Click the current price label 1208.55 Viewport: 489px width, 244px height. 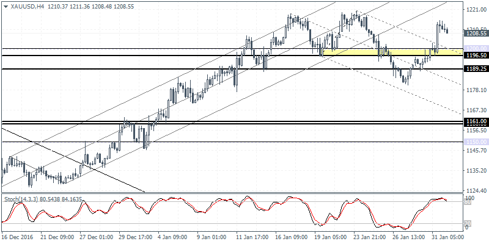click(475, 35)
